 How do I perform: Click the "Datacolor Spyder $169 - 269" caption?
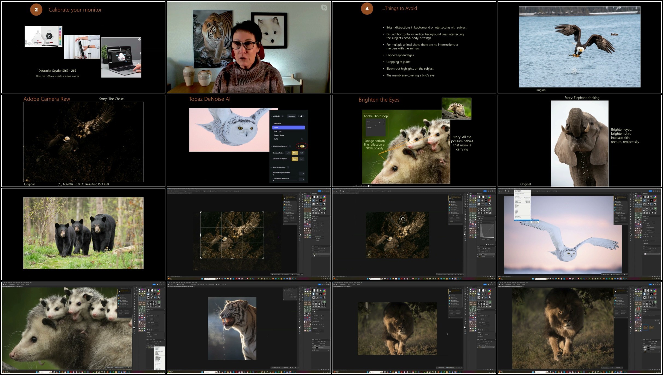(x=57, y=70)
